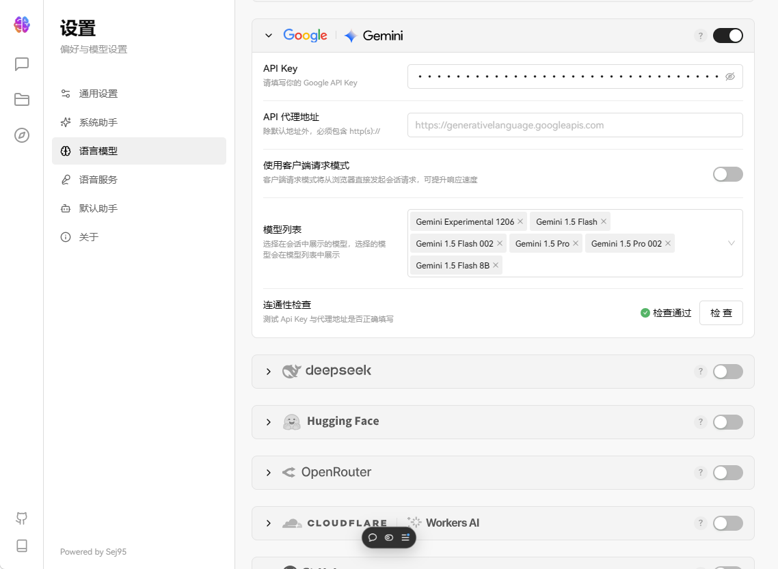778x569 pixels.
Task: Click the Cloudflare cloud logo
Action: point(292,523)
